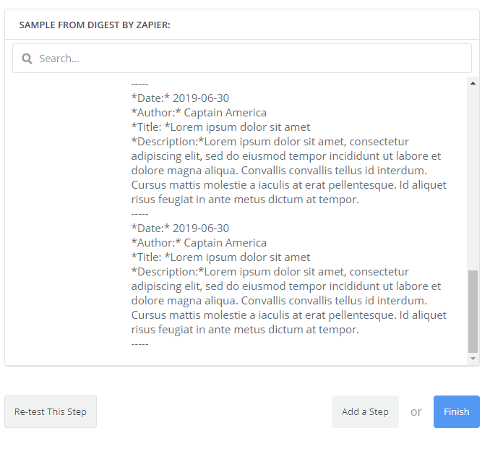Viewport: 503px width, 449px height.
Task: Select the second Date 2019-06-30 line
Action: (181, 228)
